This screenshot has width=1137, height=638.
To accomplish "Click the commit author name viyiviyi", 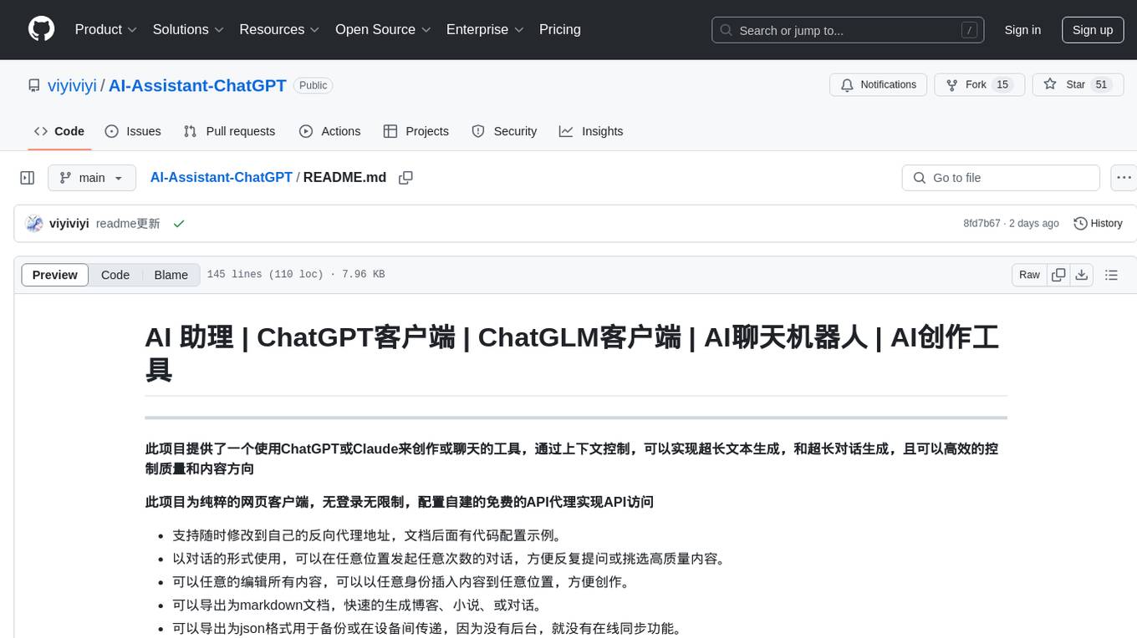I will pyautogui.click(x=69, y=224).
